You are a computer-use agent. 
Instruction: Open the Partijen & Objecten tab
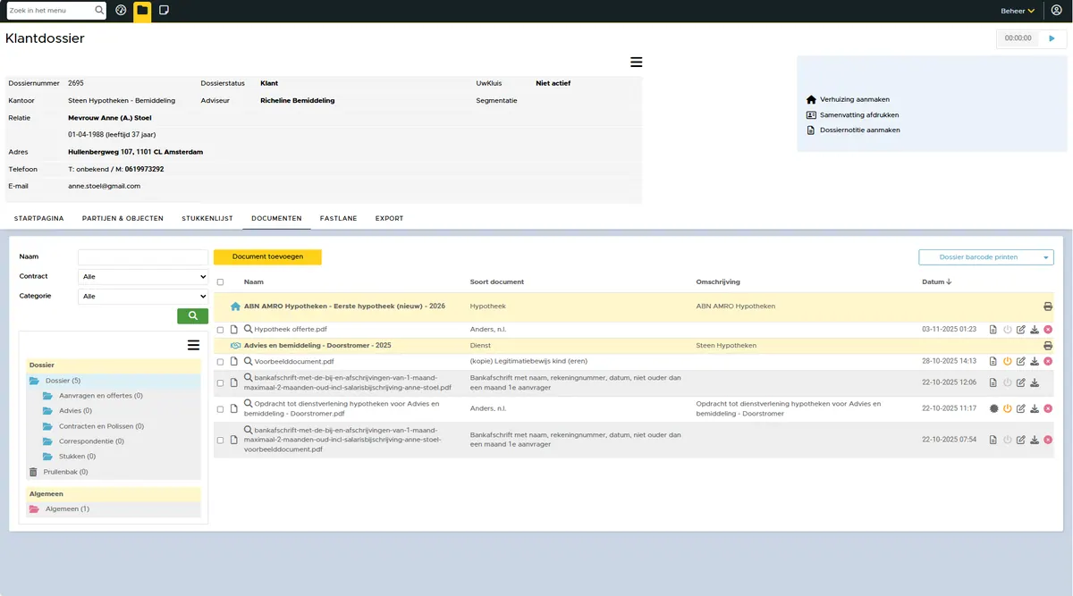coord(123,218)
